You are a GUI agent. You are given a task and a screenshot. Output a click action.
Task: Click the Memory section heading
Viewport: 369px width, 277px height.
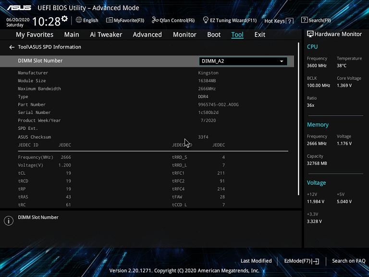[318, 125]
